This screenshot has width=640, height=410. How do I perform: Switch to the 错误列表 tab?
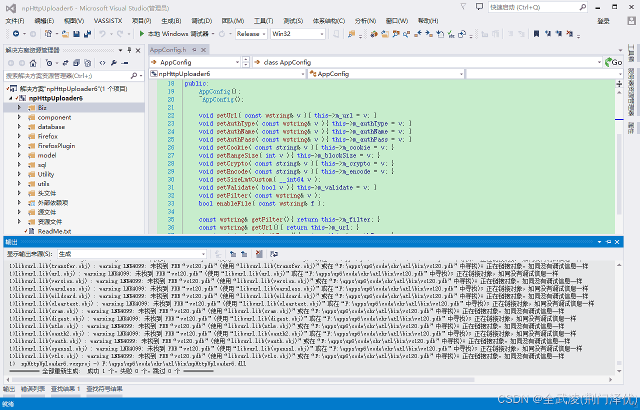tap(33, 389)
